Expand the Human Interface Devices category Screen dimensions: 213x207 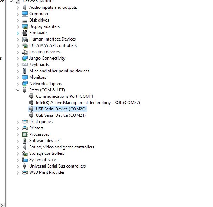[x=18, y=39]
